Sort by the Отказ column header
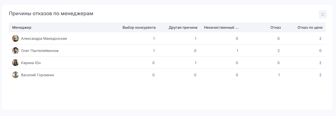This screenshot has height=116, width=336. [x=275, y=27]
